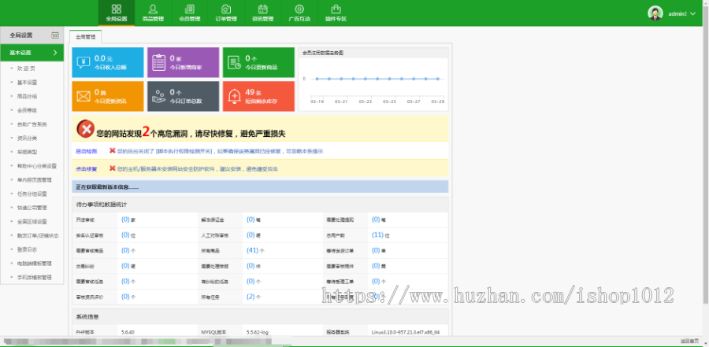Click the blue 今日收入总额 tile

click(108, 62)
